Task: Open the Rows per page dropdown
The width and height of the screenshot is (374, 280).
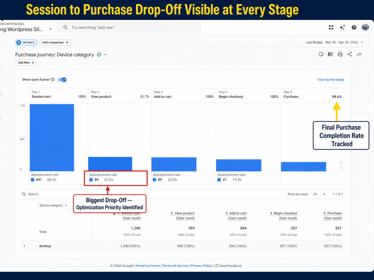Action: [x=319, y=194]
